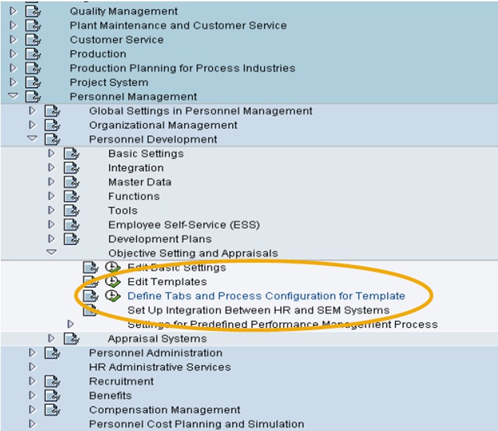Click the execute clock icon beside Edit Basic Settings

tap(112, 268)
